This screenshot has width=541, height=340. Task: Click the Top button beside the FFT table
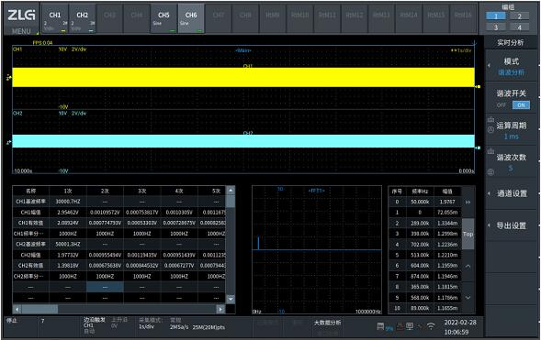click(x=468, y=234)
